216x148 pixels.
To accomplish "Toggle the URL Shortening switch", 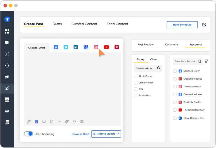I will coord(28,134).
